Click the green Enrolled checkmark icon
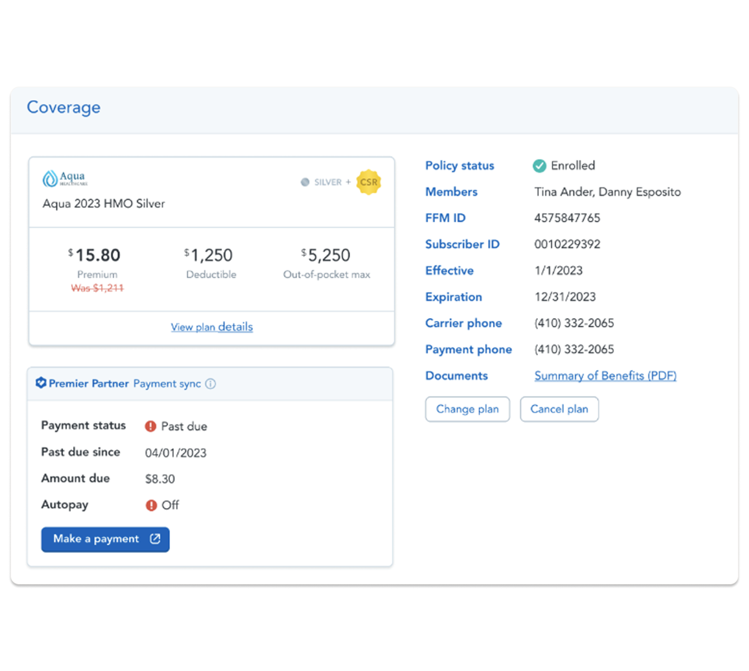749x671 pixels. (x=539, y=166)
